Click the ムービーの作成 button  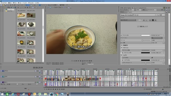tap(52, 5)
